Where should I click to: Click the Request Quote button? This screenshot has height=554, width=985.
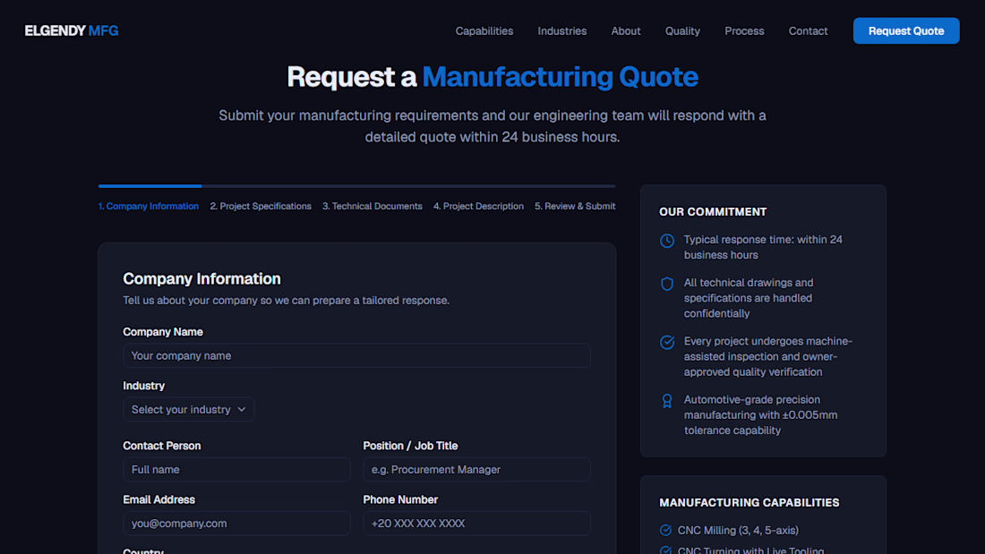pyautogui.click(x=906, y=30)
